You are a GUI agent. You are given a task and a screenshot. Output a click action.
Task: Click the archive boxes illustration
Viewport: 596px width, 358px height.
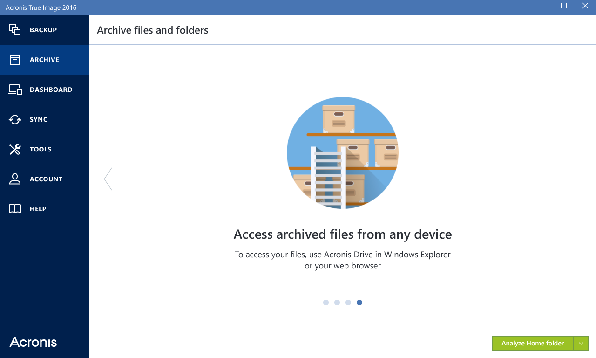[x=343, y=153]
